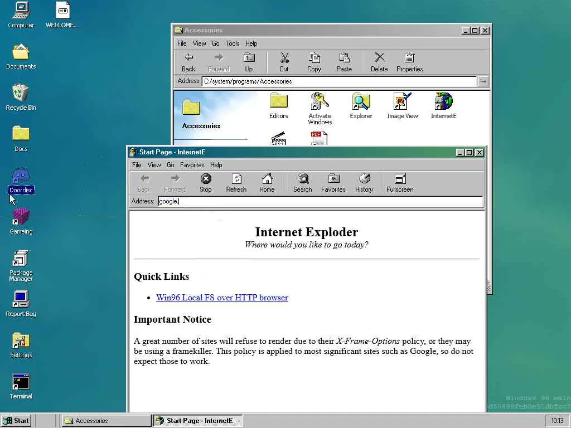Open Tools menu in Accessories window
This screenshot has width=571, height=428.
click(233, 43)
